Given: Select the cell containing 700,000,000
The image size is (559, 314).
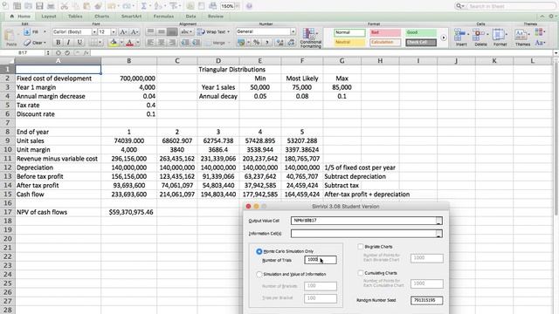Looking at the screenshot, I should click(128, 78).
